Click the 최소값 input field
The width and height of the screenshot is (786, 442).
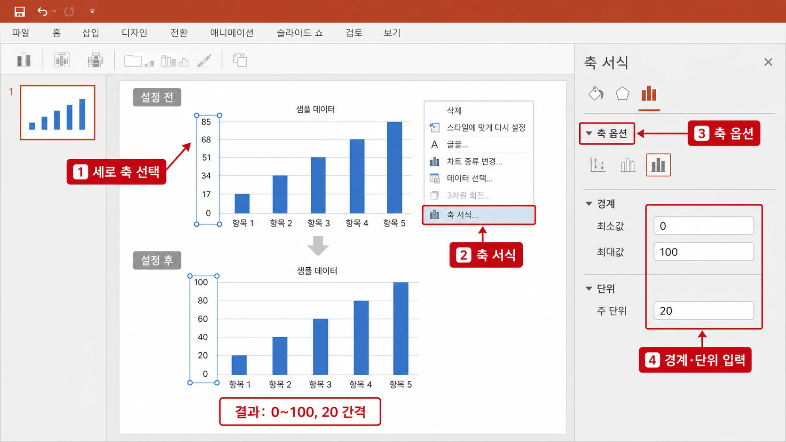pos(703,226)
